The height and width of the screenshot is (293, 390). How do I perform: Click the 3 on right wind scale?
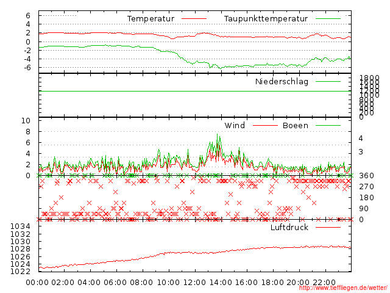tap(361, 152)
